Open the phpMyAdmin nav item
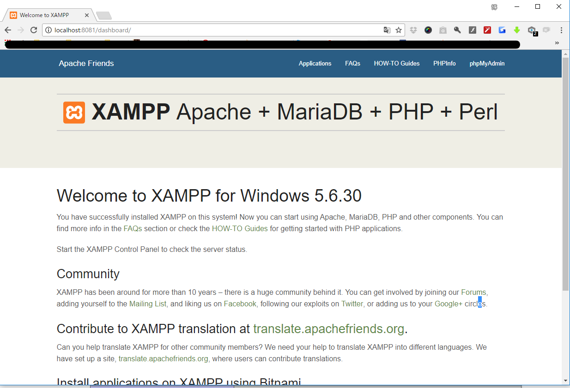 point(487,64)
